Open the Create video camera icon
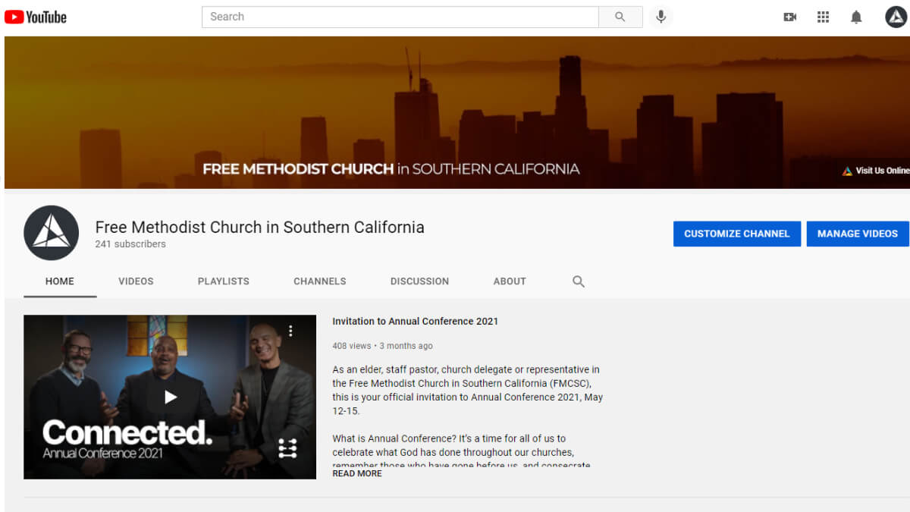Screen dimensions: 910x512 coord(790,17)
